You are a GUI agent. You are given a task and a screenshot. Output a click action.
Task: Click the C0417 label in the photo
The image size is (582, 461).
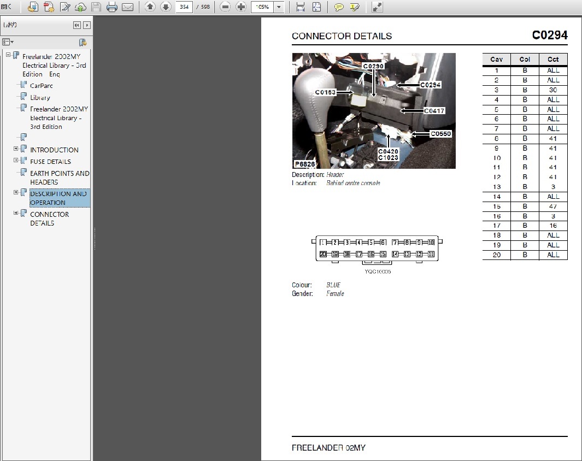pos(434,110)
